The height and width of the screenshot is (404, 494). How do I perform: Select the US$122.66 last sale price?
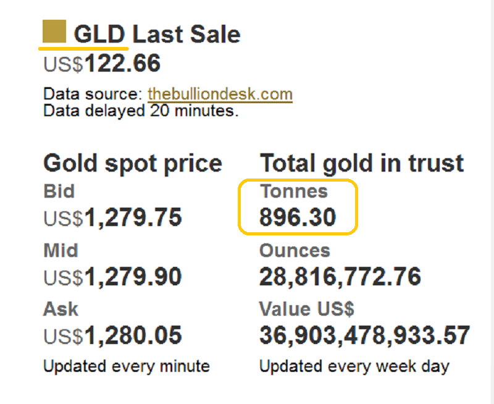pyautogui.click(x=102, y=64)
